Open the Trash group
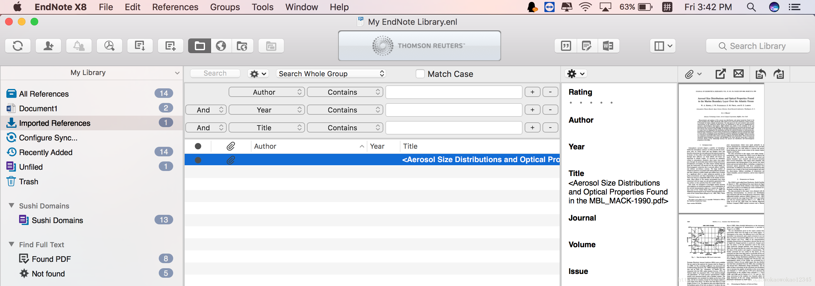This screenshot has height=286, width=815. 92,181
